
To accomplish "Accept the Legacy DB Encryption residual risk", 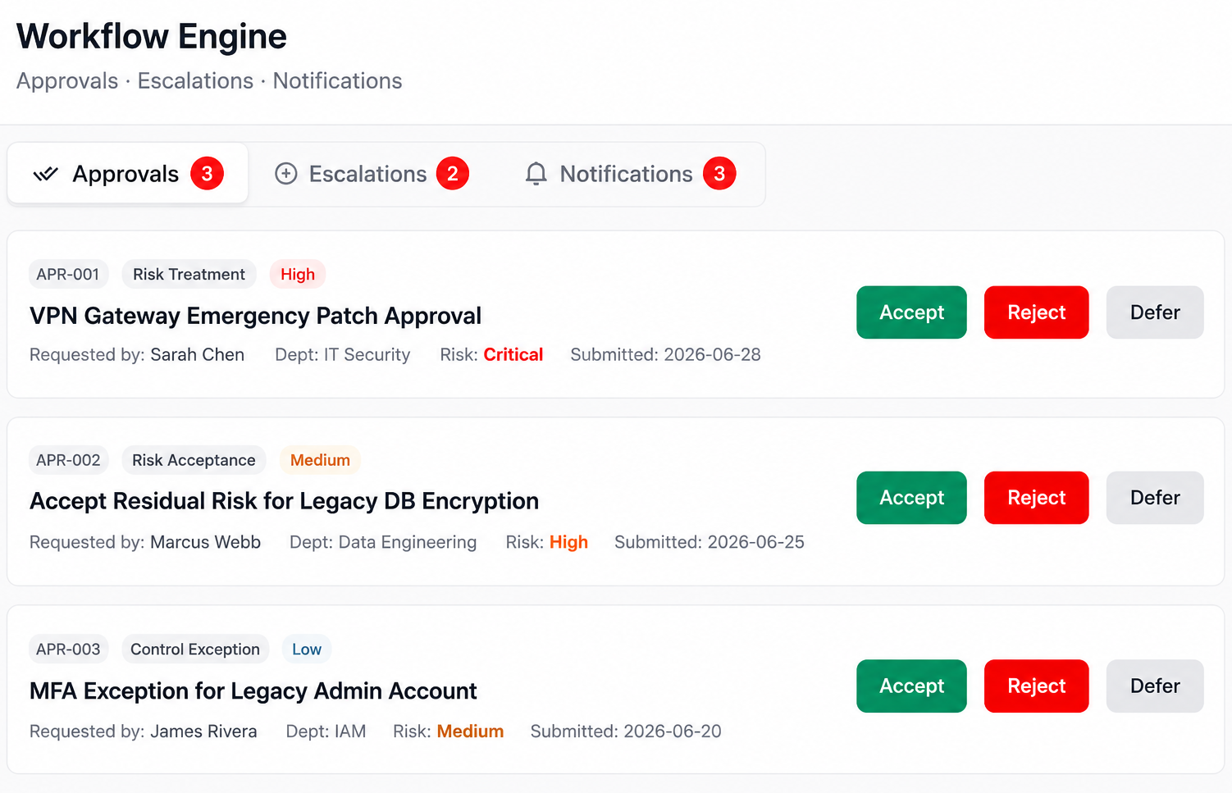I will 911,498.
